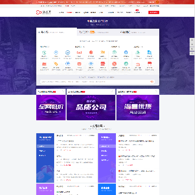195x195 pixels.
Task: Click the orange search icon in search bar
Action: (x=152, y=82)
